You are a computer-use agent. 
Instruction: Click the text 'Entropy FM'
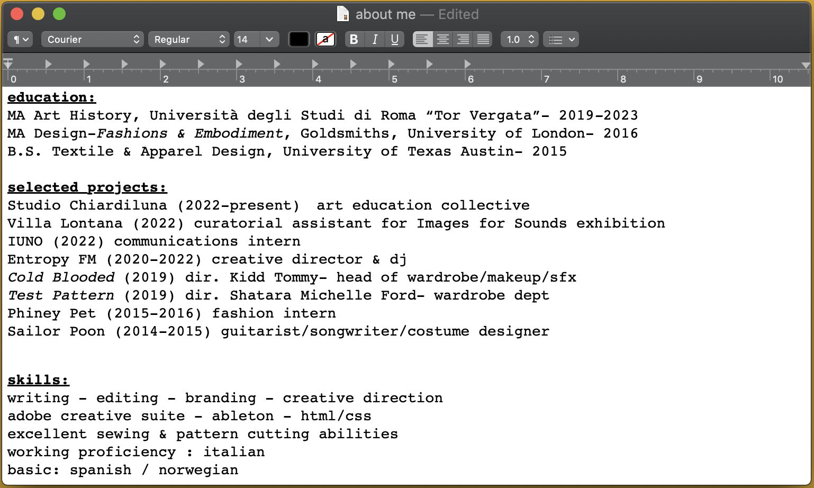click(52, 259)
